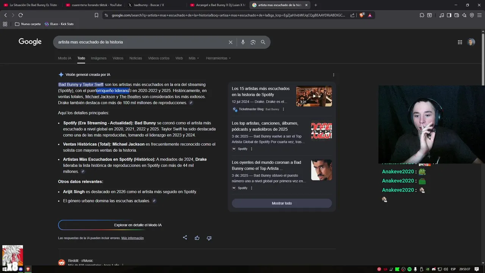The height and width of the screenshot is (273, 485).
Task: Start voice search microphone
Action: (x=243, y=42)
